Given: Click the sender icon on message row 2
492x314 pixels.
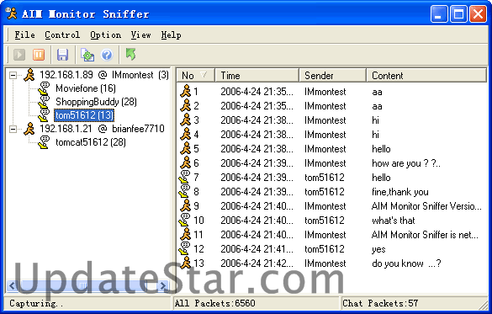Looking at the screenshot, I should point(185,105).
